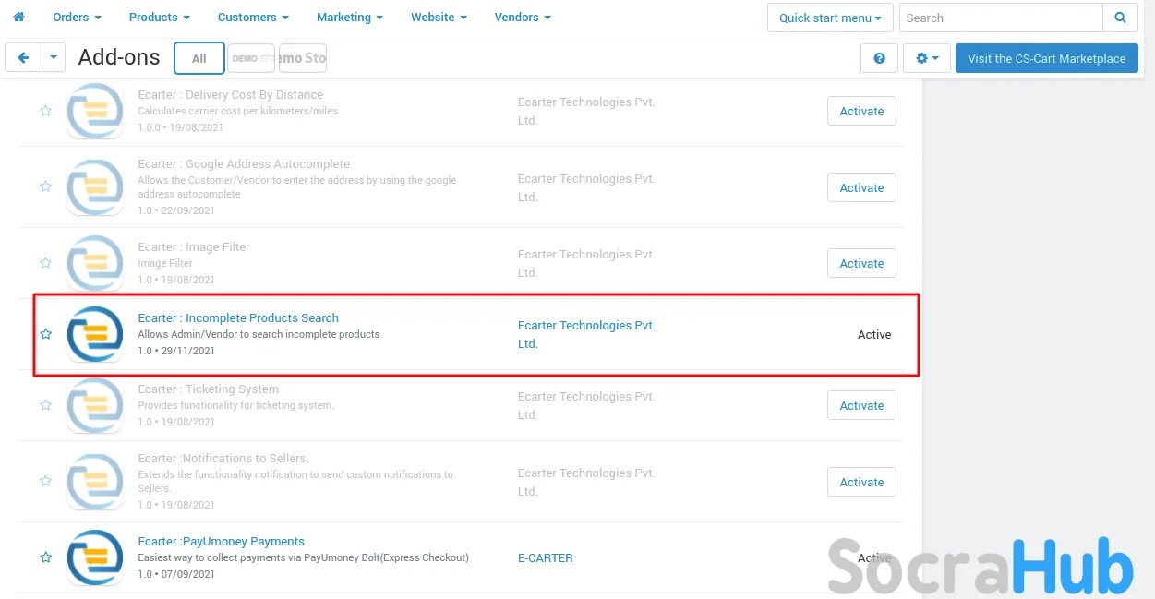The image size is (1155, 599).
Task: Click the Ticketing System add-on logo
Action: coord(95,405)
